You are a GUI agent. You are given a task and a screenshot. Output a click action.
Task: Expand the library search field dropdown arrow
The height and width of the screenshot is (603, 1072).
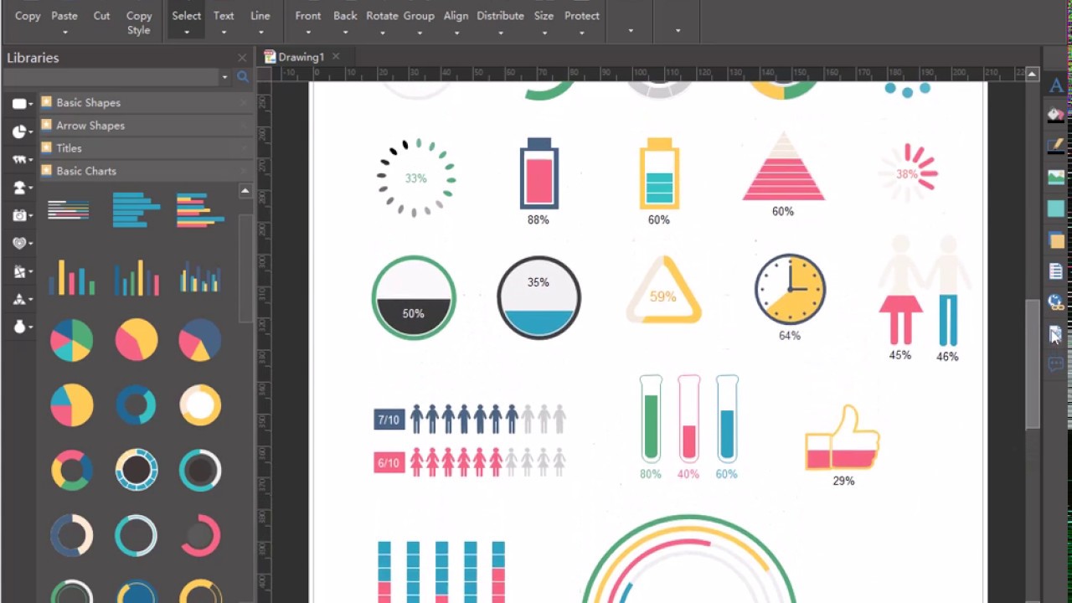tap(224, 77)
